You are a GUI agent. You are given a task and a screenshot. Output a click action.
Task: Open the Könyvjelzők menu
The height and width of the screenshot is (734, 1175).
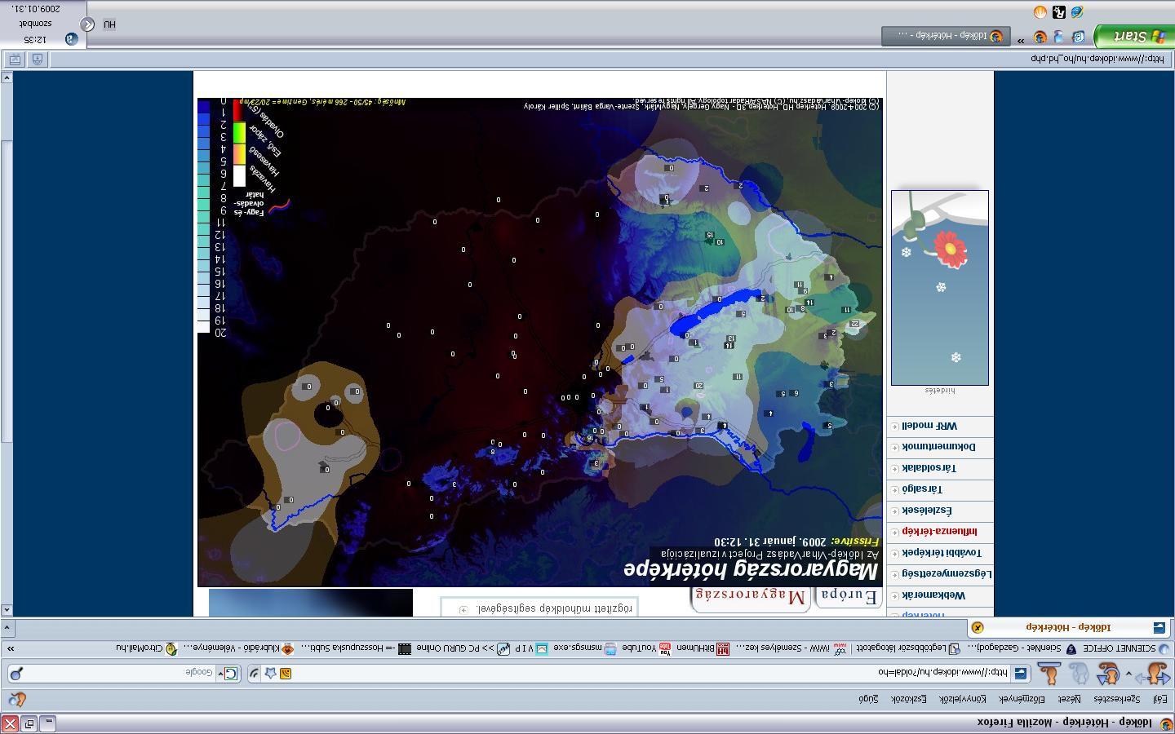[x=963, y=699]
